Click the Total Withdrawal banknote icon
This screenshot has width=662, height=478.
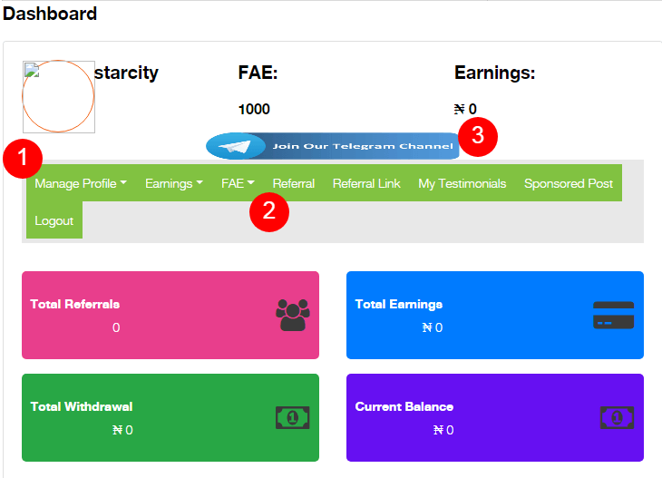tap(293, 418)
